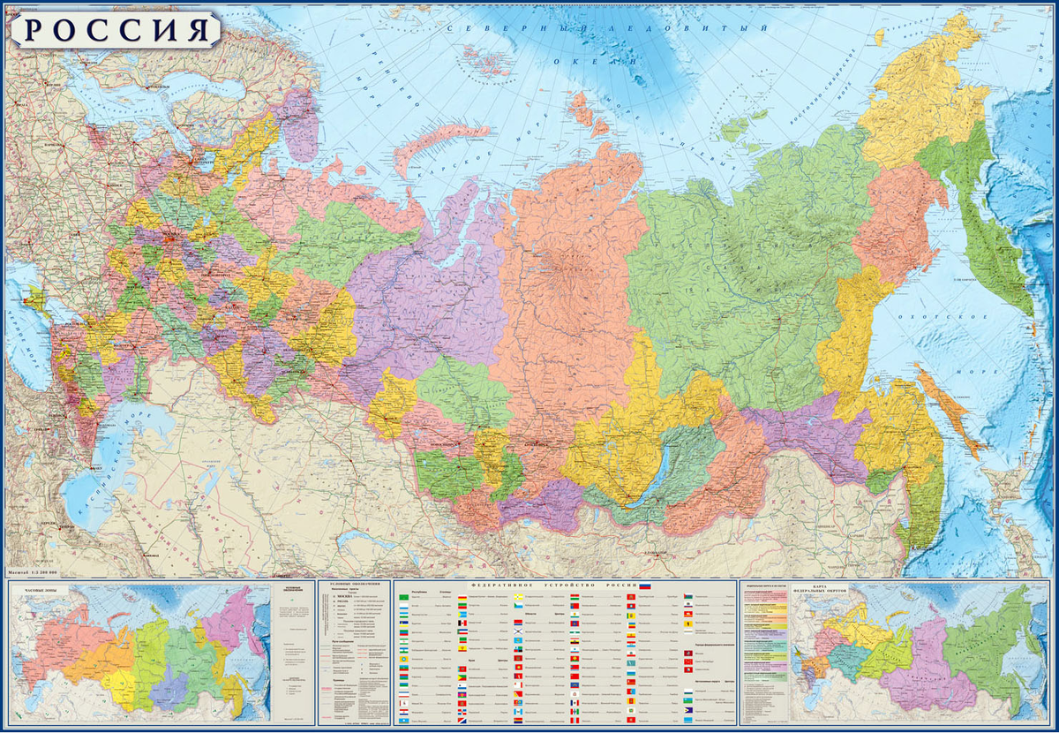Select the Санкт-Петербург flag in the federal cities list
Image resolution: width=1059 pixels, height=733 pixels.
(x=688, y=661)
